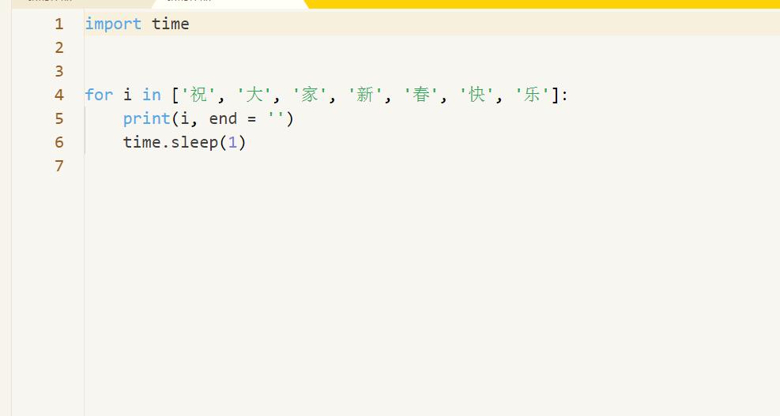Image resolution: width=780 pixels, height=416 pixels.
Task: Click the '祝' string in the list
Action: tap(198, 95)
